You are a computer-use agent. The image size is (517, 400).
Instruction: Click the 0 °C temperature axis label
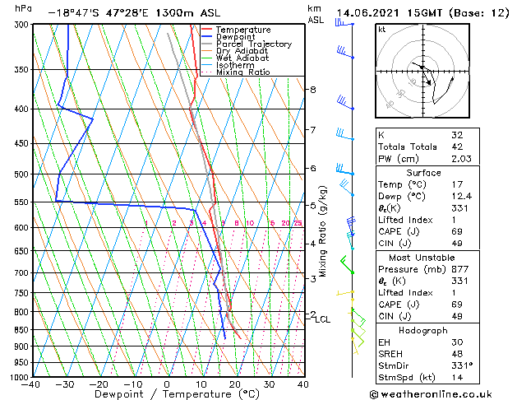[167, 385]
